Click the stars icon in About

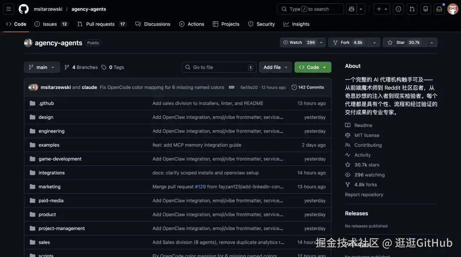(x=348, y=165)
